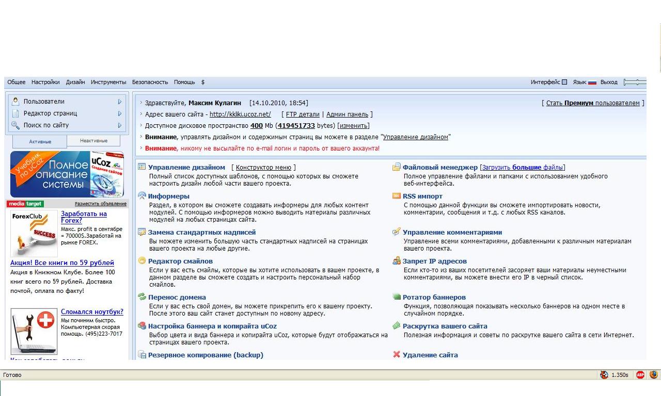Click the Редактор смайлов smiley icon

coord(142,261)
